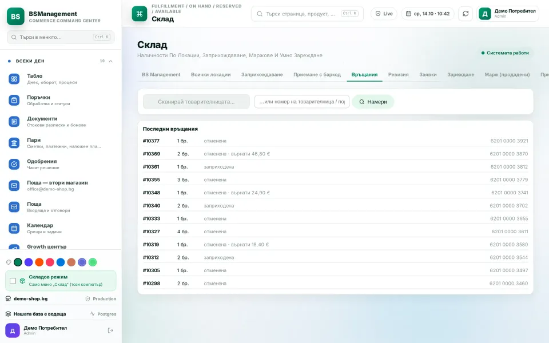
Task: Switch to Всички локации tab
Action: [x=211, y=74]
